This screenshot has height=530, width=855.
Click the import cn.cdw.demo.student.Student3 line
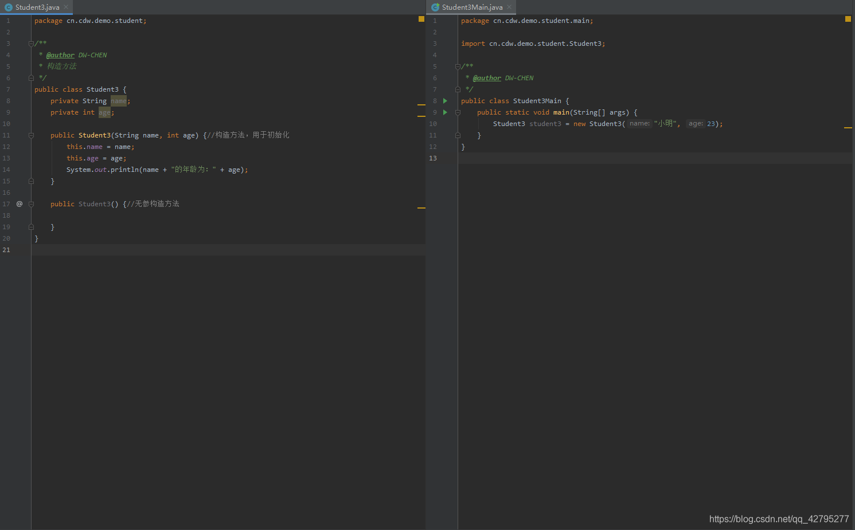(533, 44)
